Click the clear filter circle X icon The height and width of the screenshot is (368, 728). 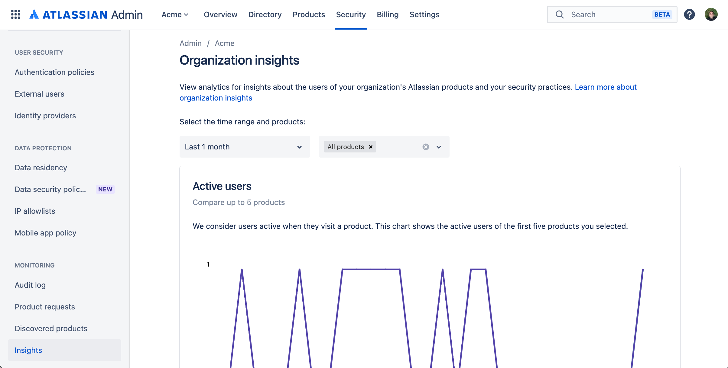coord(426,147)
